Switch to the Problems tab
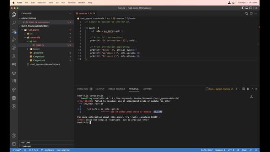Viewport: 270px width, 152px height. click(83, 89)
